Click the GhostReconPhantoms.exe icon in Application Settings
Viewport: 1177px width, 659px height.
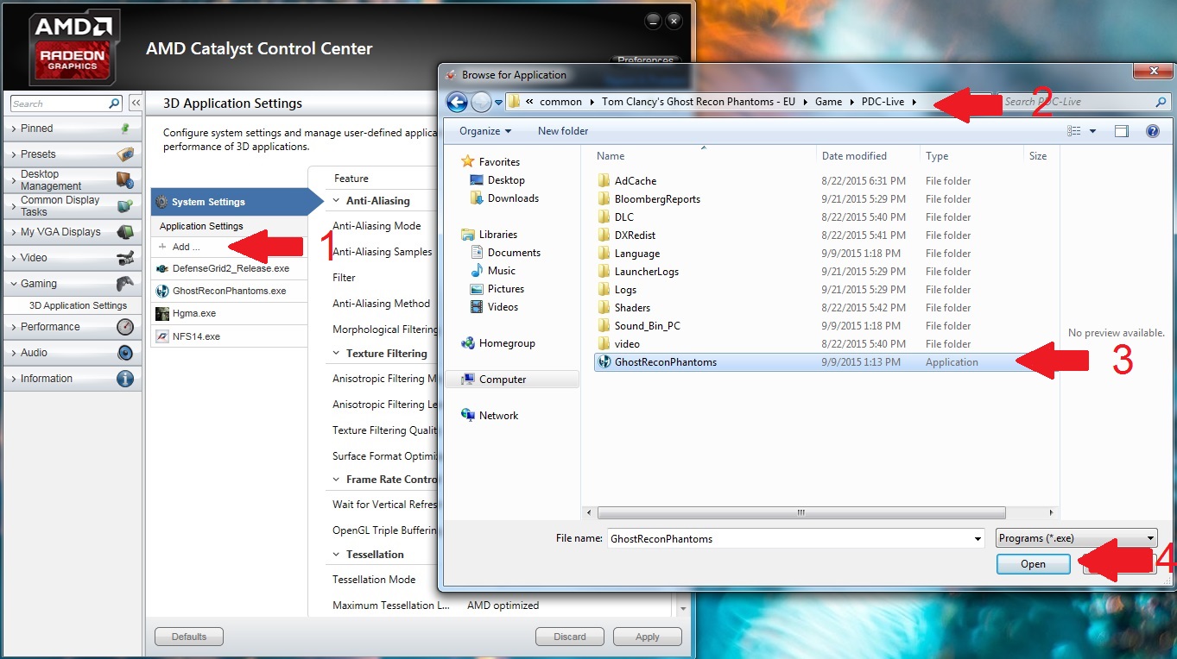click(x=162, y=291)
